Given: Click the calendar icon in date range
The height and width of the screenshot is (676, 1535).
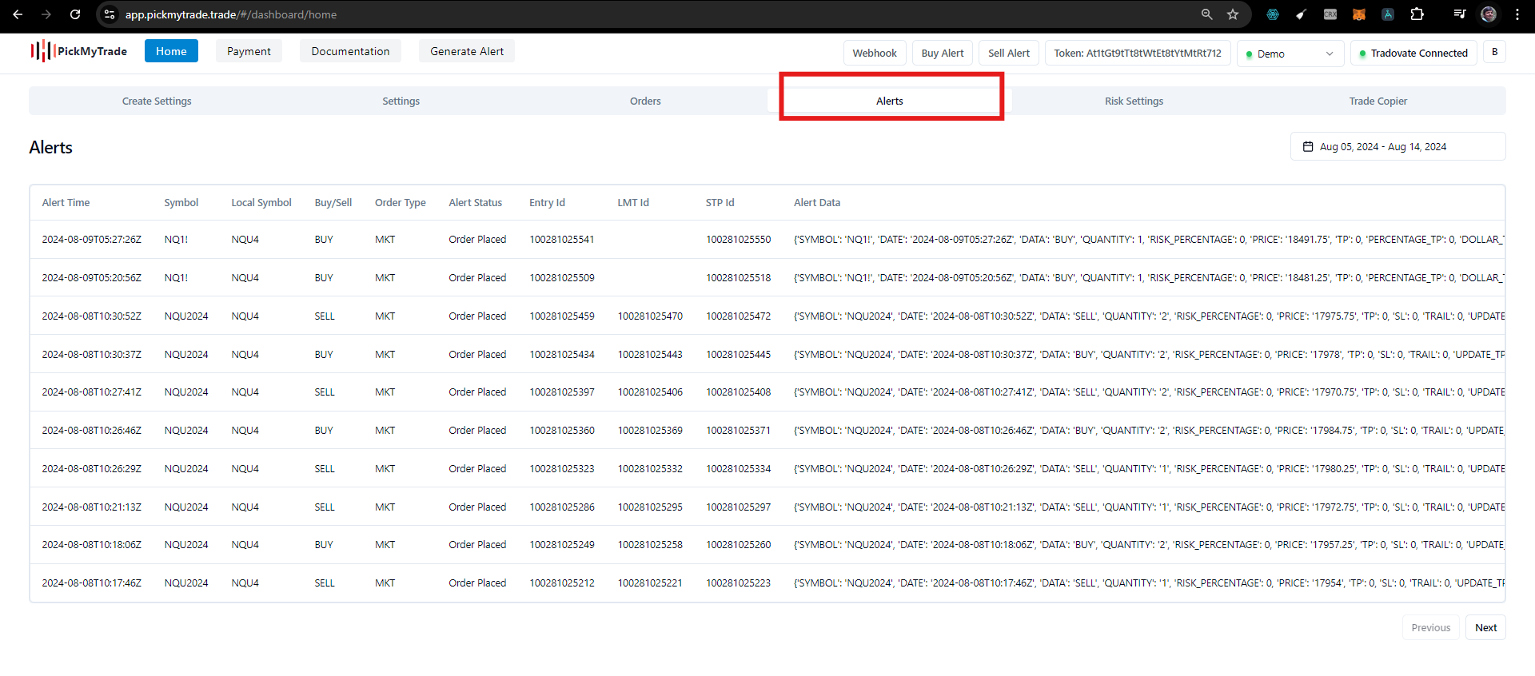Looking at the screenshot, I should coord(1308,146).
